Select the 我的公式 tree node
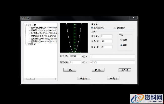The image size is (164, 104). click(32, 44)
